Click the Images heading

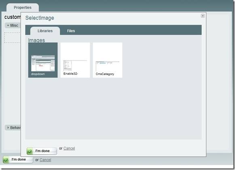click(x=36, y=40)
